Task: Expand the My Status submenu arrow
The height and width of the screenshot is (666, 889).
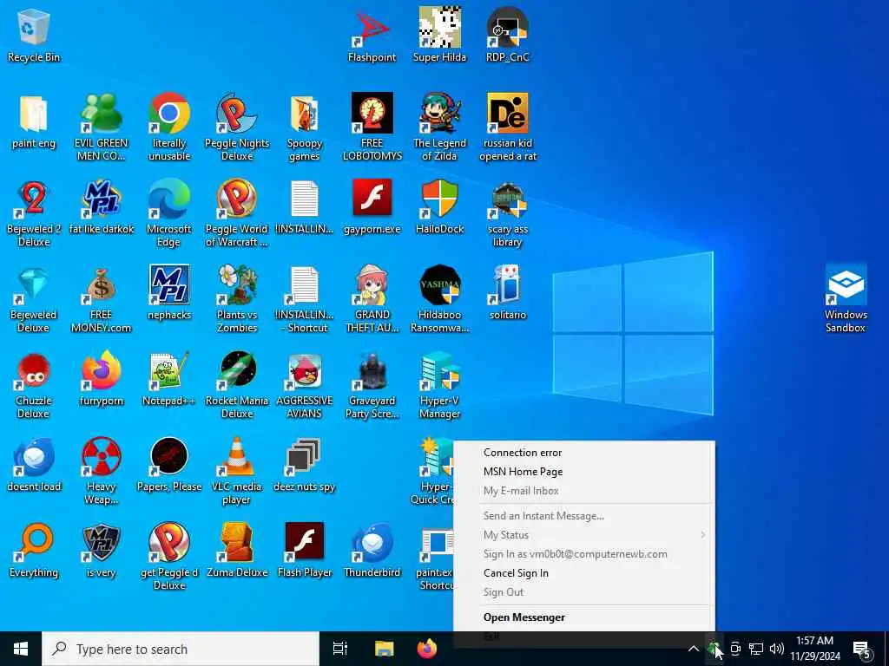Action: coord(703,535)
